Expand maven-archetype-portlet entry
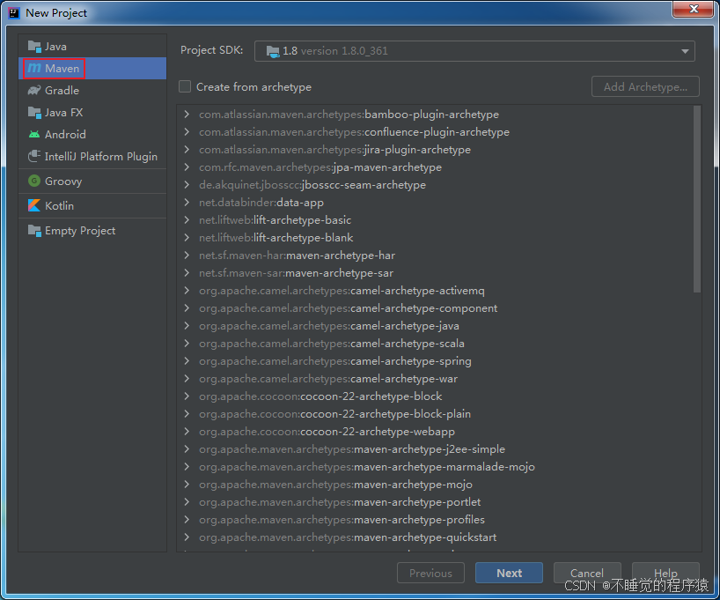Viewport: 720px width, 600px height. click(x=187, y=502)
